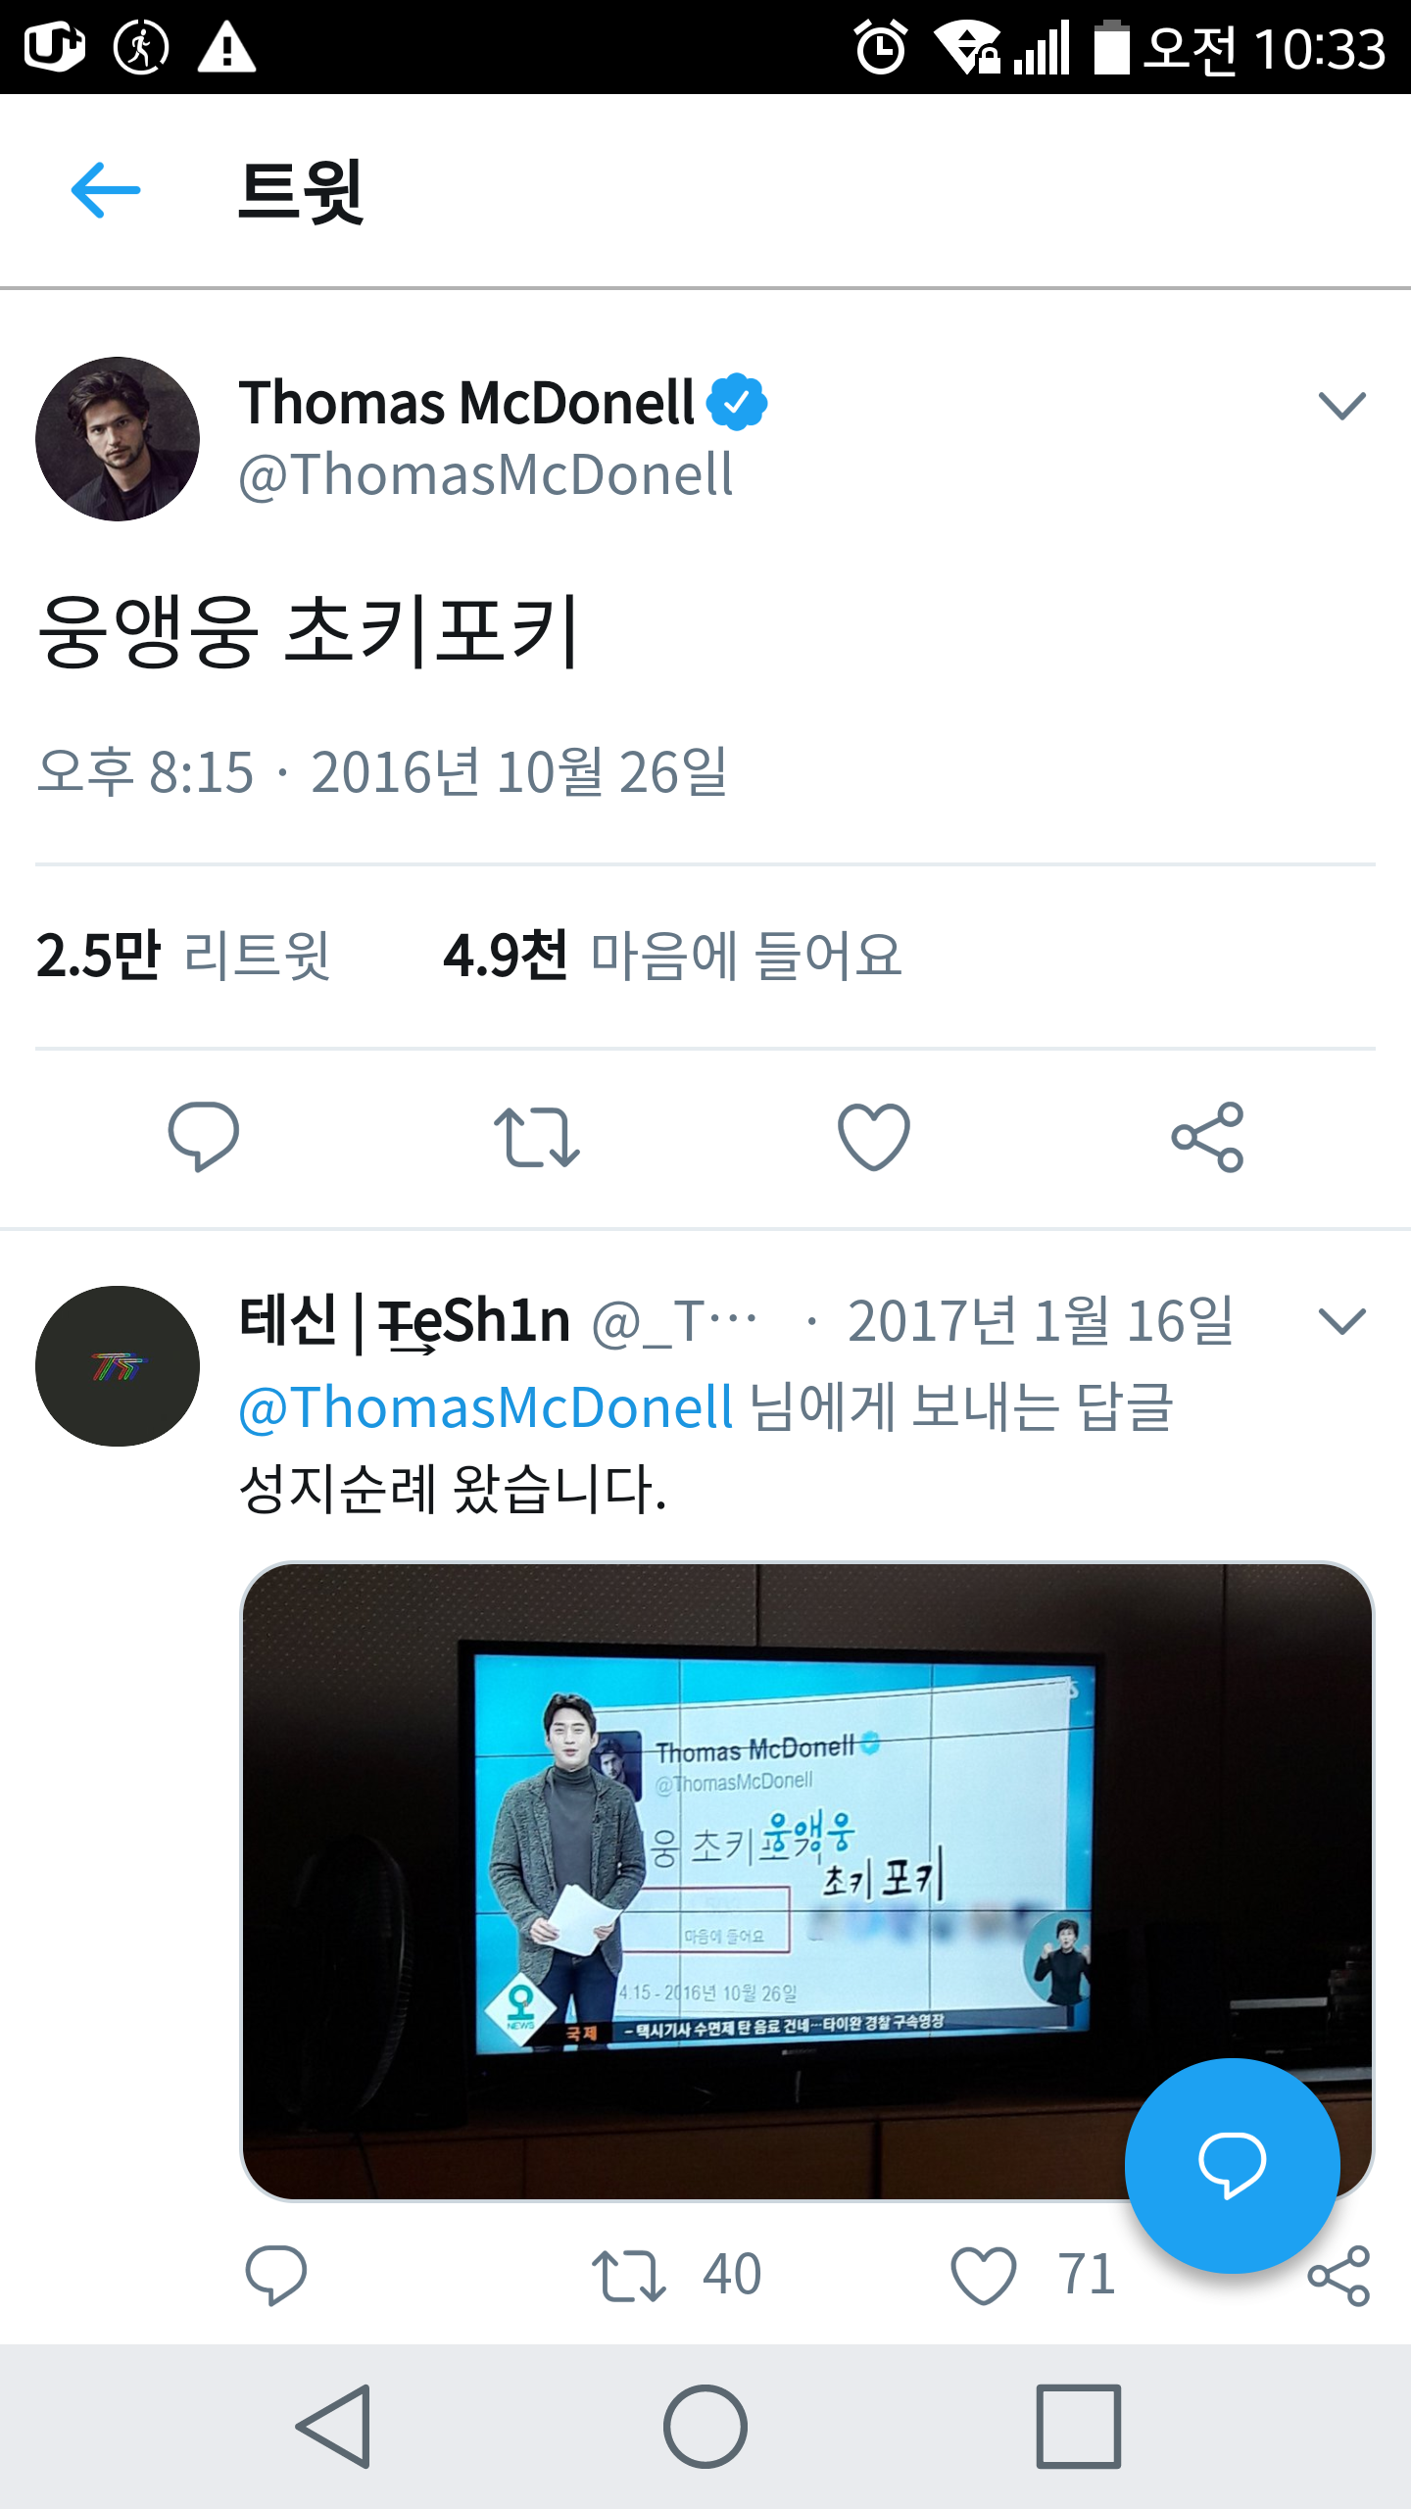Open the blue @ThomasMcDonell mention link
The height and width of the screenshot is (2509, 1411).
(486, 1407)
